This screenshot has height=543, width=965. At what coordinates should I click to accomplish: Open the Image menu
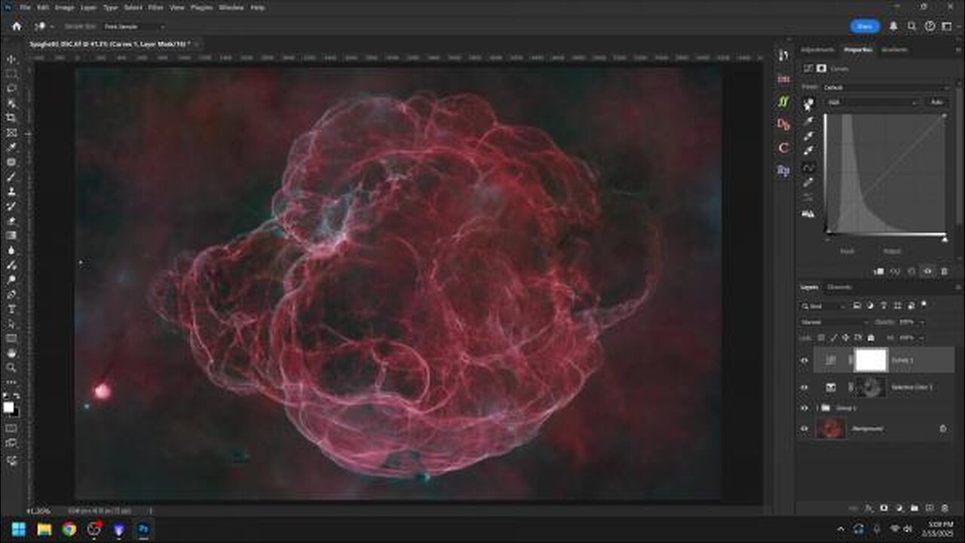(x=64, y=7)
